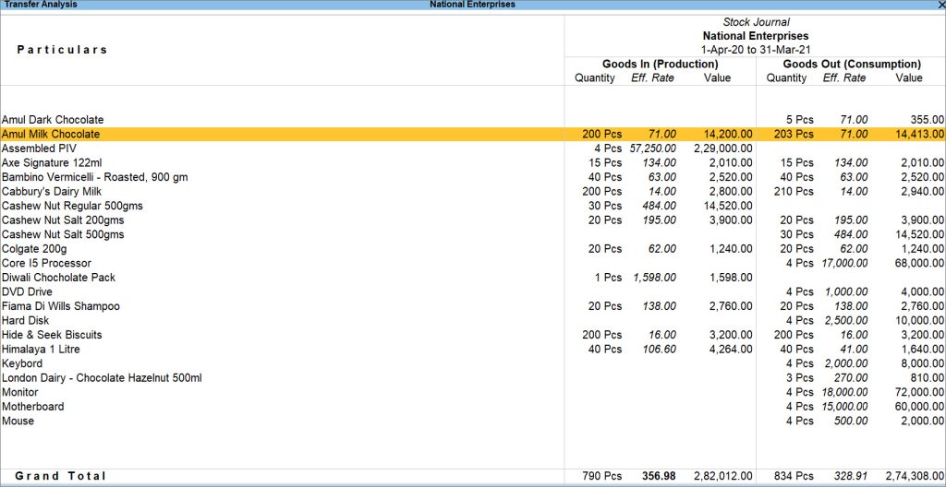
Task: Click Assembled PIV rate 57,250.00
Action: (x=653, y=148)
